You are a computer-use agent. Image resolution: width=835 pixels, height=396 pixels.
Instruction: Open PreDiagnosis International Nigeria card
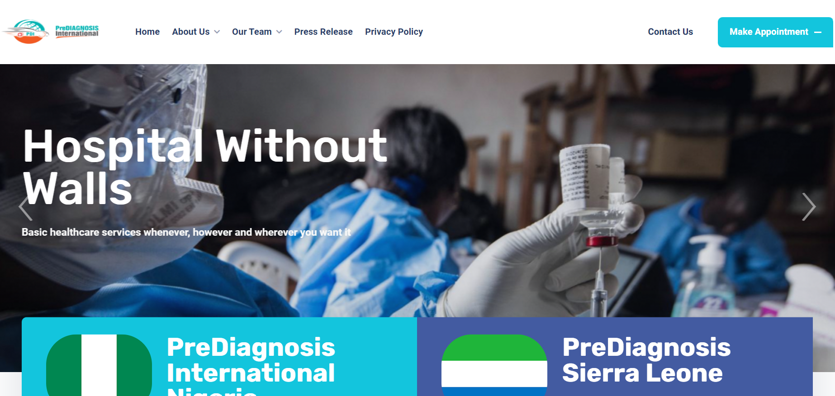(x=219, y=357)
